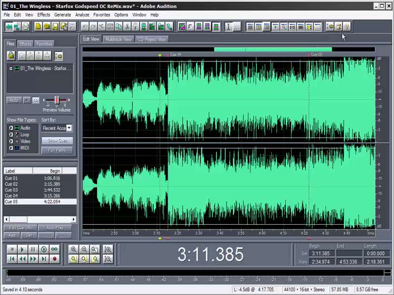
Task: Click Go to End transport button
Action: (44, 259)
